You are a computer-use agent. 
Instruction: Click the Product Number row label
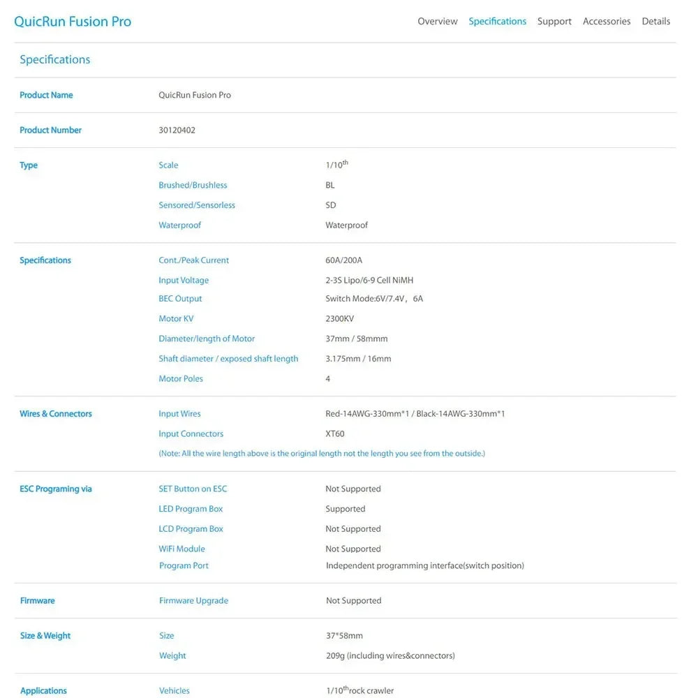(50, 131)
